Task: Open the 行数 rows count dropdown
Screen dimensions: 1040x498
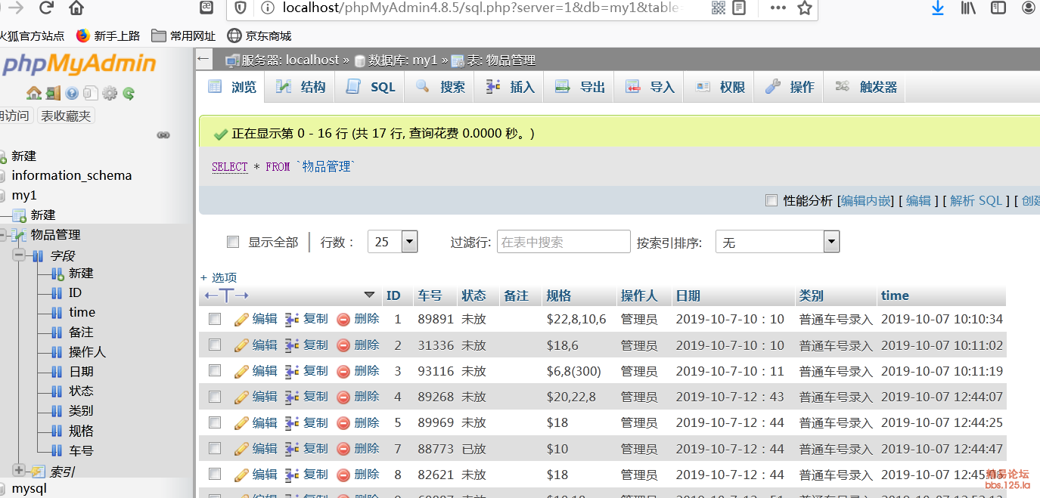Action: coord(393,242)
